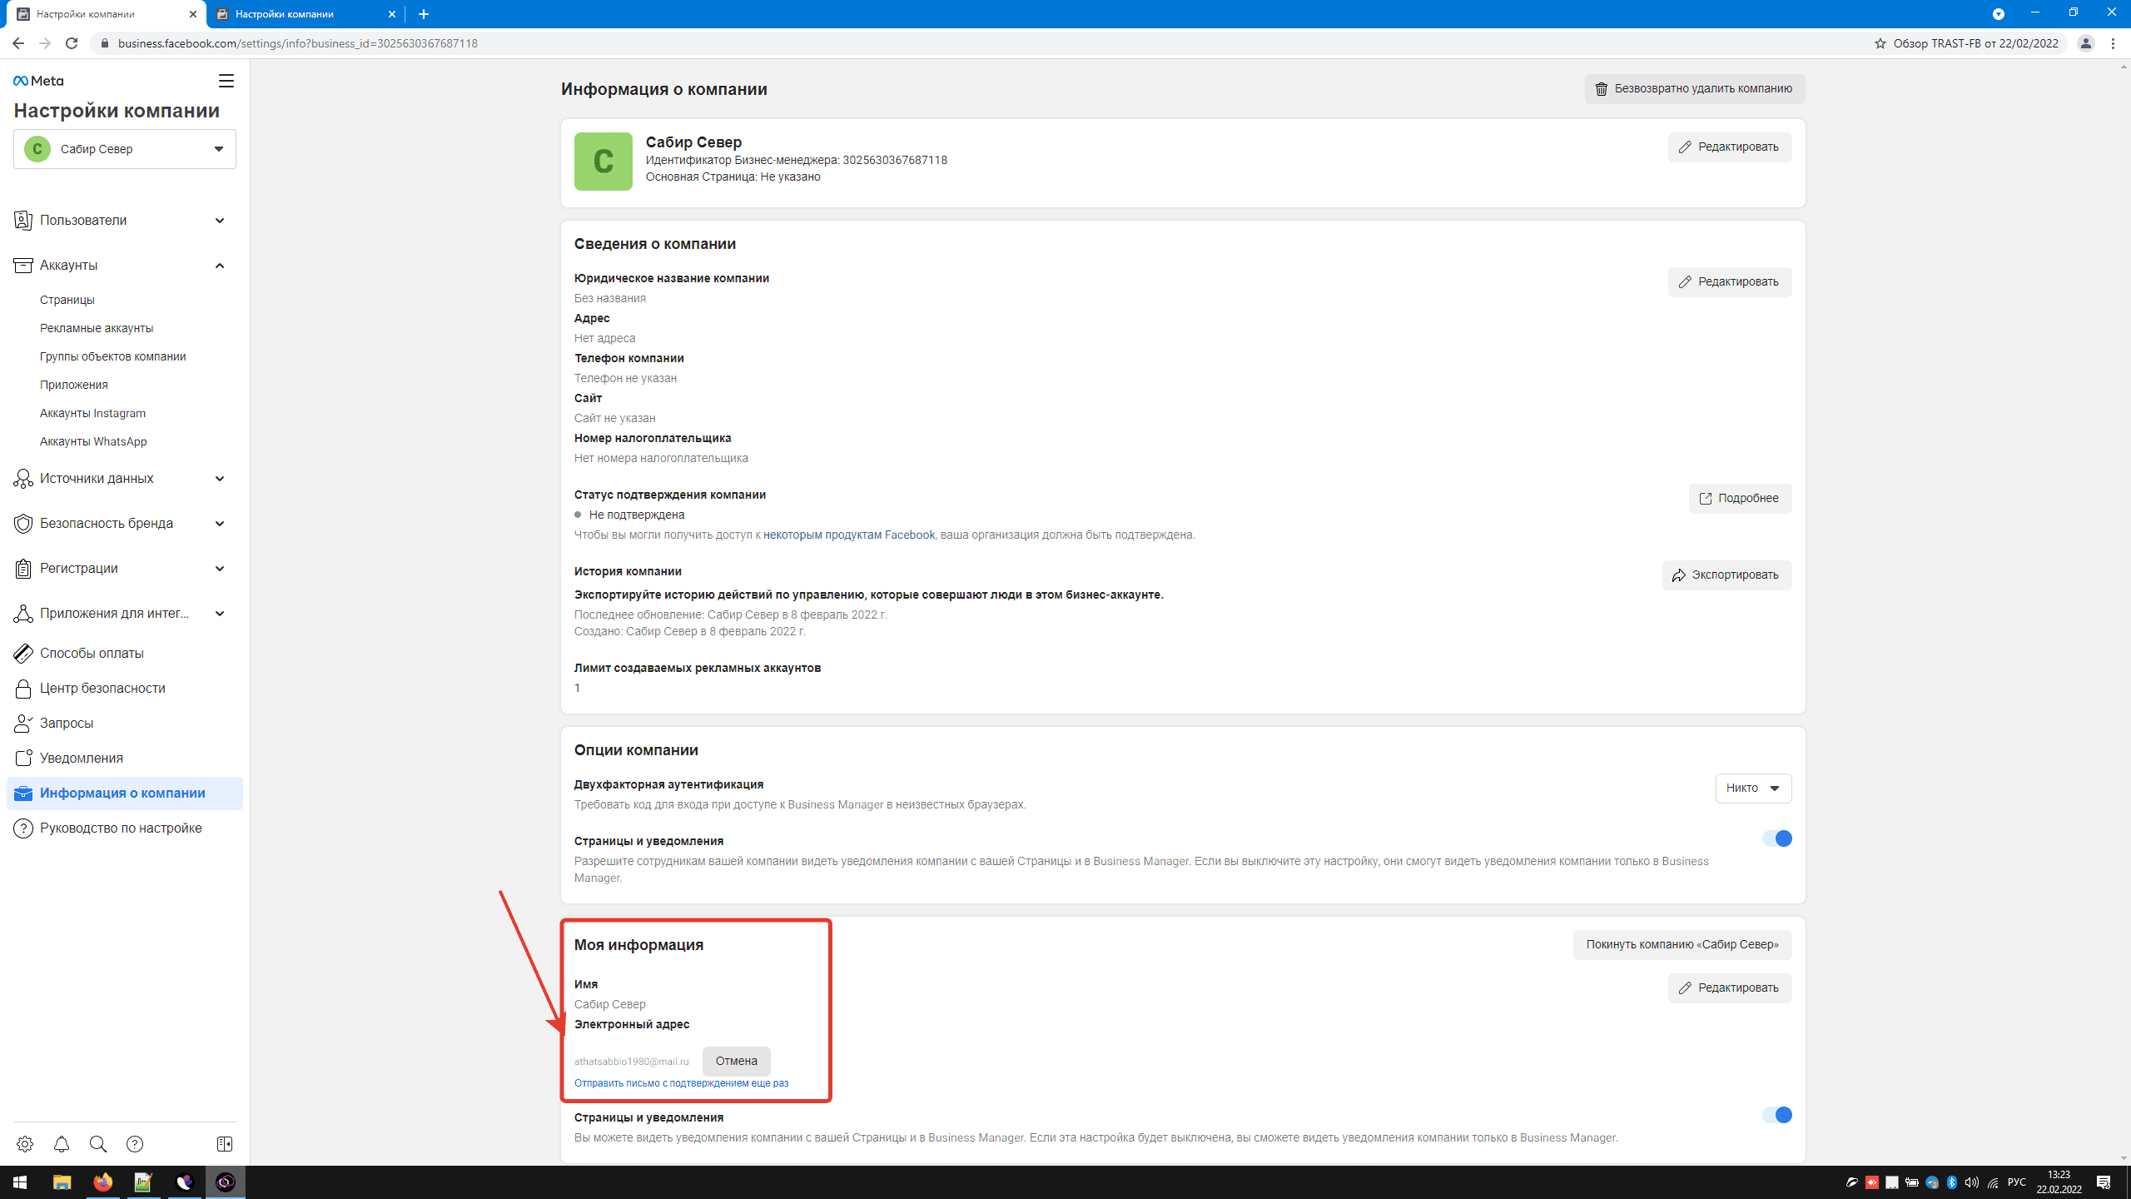Open Обзор TRAST-FB bookmark label
This screenshot has width=2131, height=1199.
[x=1975, y=43]
